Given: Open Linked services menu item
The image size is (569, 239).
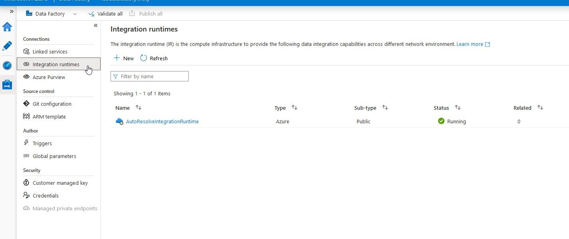Looking at the screenshot, I should (x=50, y=51).
